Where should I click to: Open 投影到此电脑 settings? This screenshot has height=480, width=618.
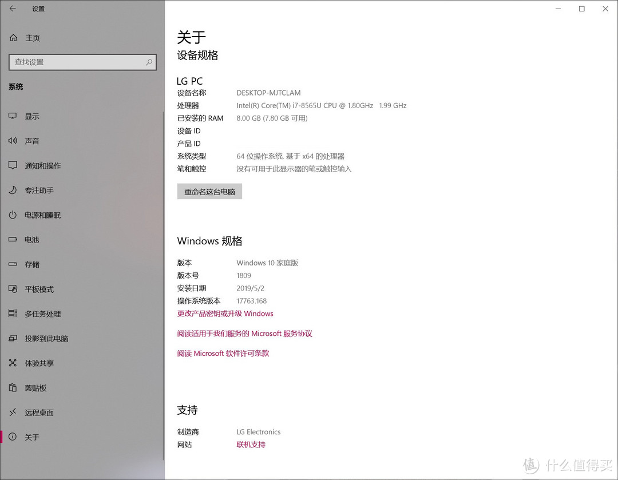click(x=46, y=339)
